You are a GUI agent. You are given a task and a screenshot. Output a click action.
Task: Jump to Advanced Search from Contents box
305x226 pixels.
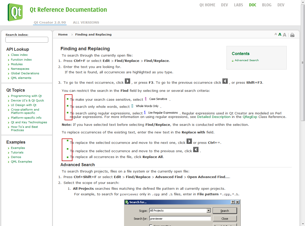(247, 60)
